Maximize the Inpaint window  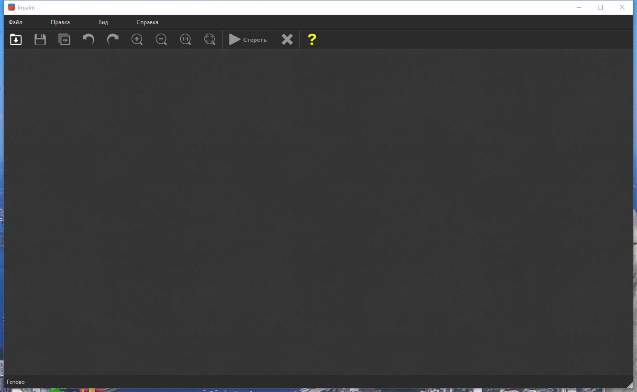click(x=600, y=7)
